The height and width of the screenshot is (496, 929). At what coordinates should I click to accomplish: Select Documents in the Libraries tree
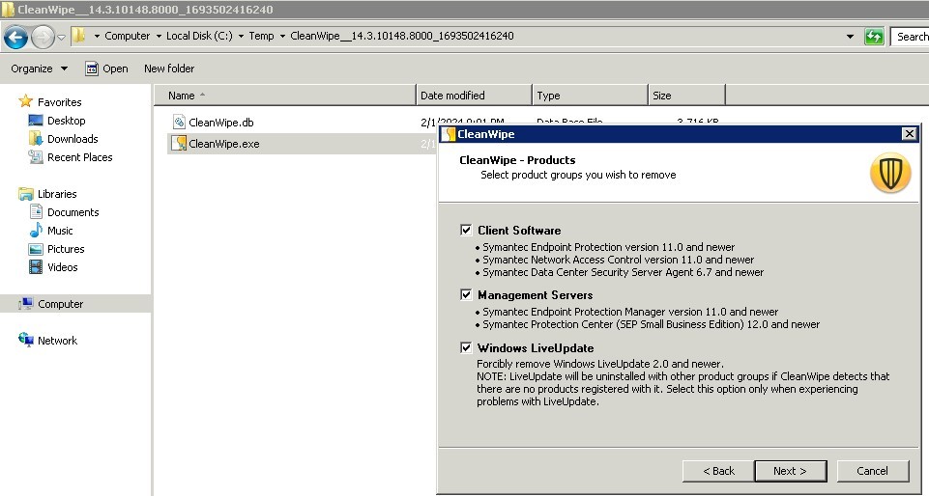73,212
